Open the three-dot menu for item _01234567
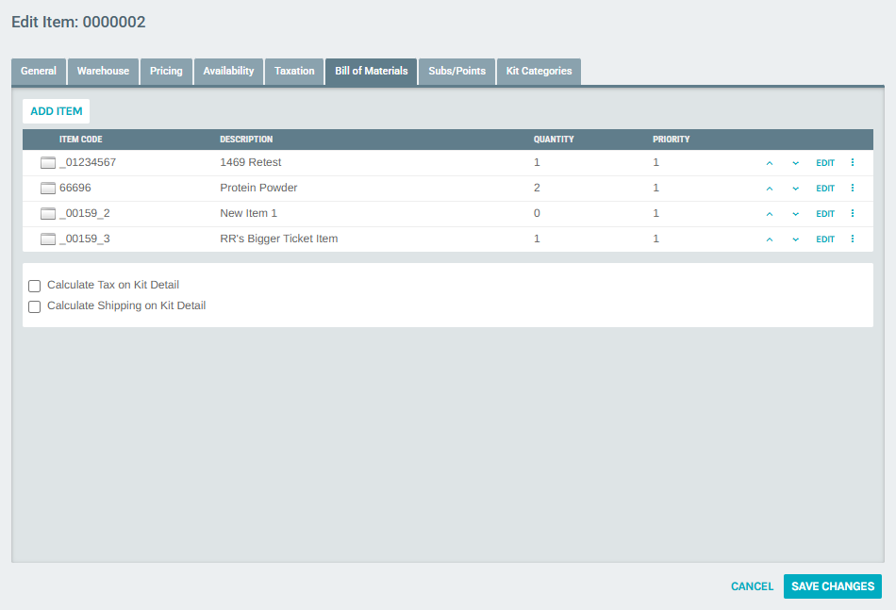896x610 pixels. point(853,162)
